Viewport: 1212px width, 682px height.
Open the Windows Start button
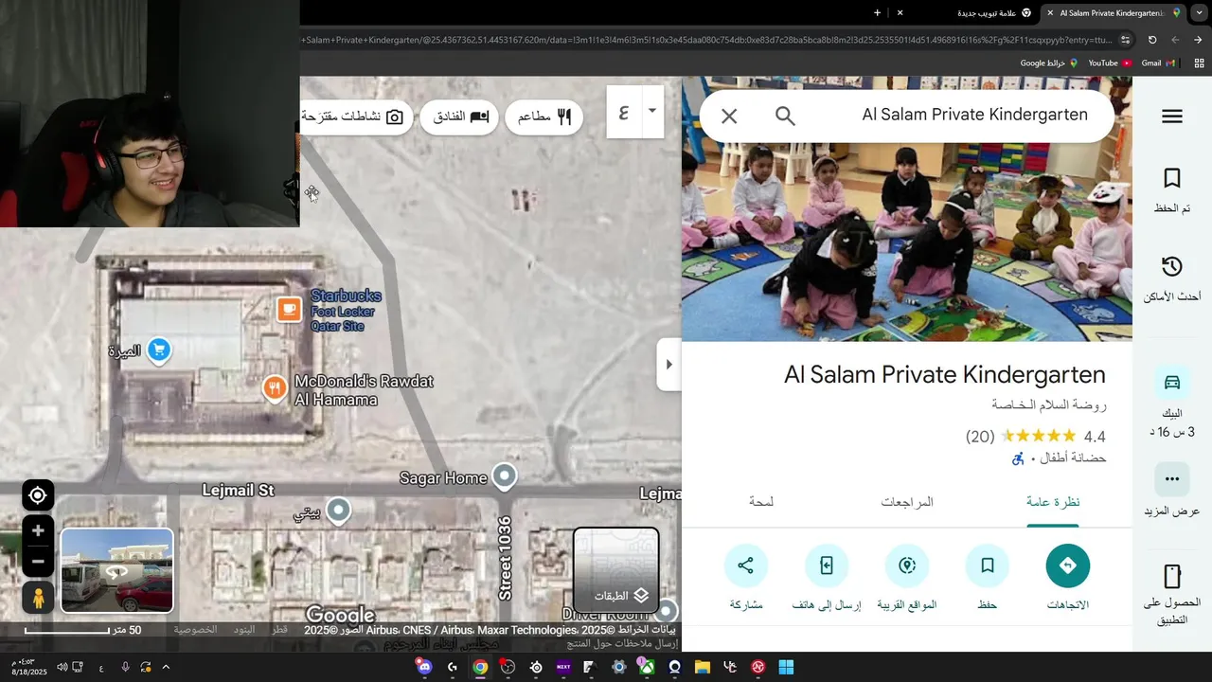point(786,667)
